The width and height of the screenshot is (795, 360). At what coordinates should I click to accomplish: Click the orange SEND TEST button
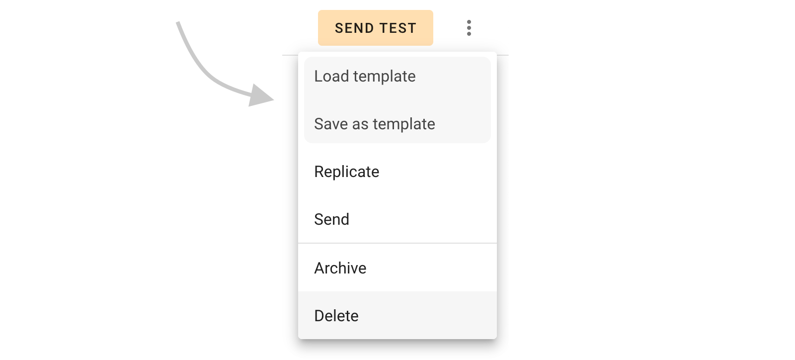click(376, 28)
